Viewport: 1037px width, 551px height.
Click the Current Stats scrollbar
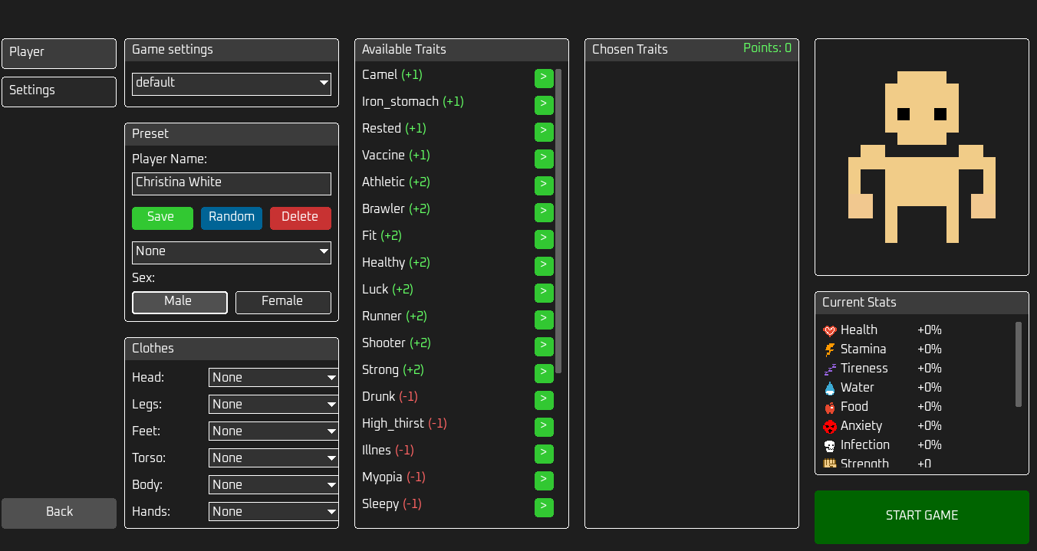pos(1019,364)
